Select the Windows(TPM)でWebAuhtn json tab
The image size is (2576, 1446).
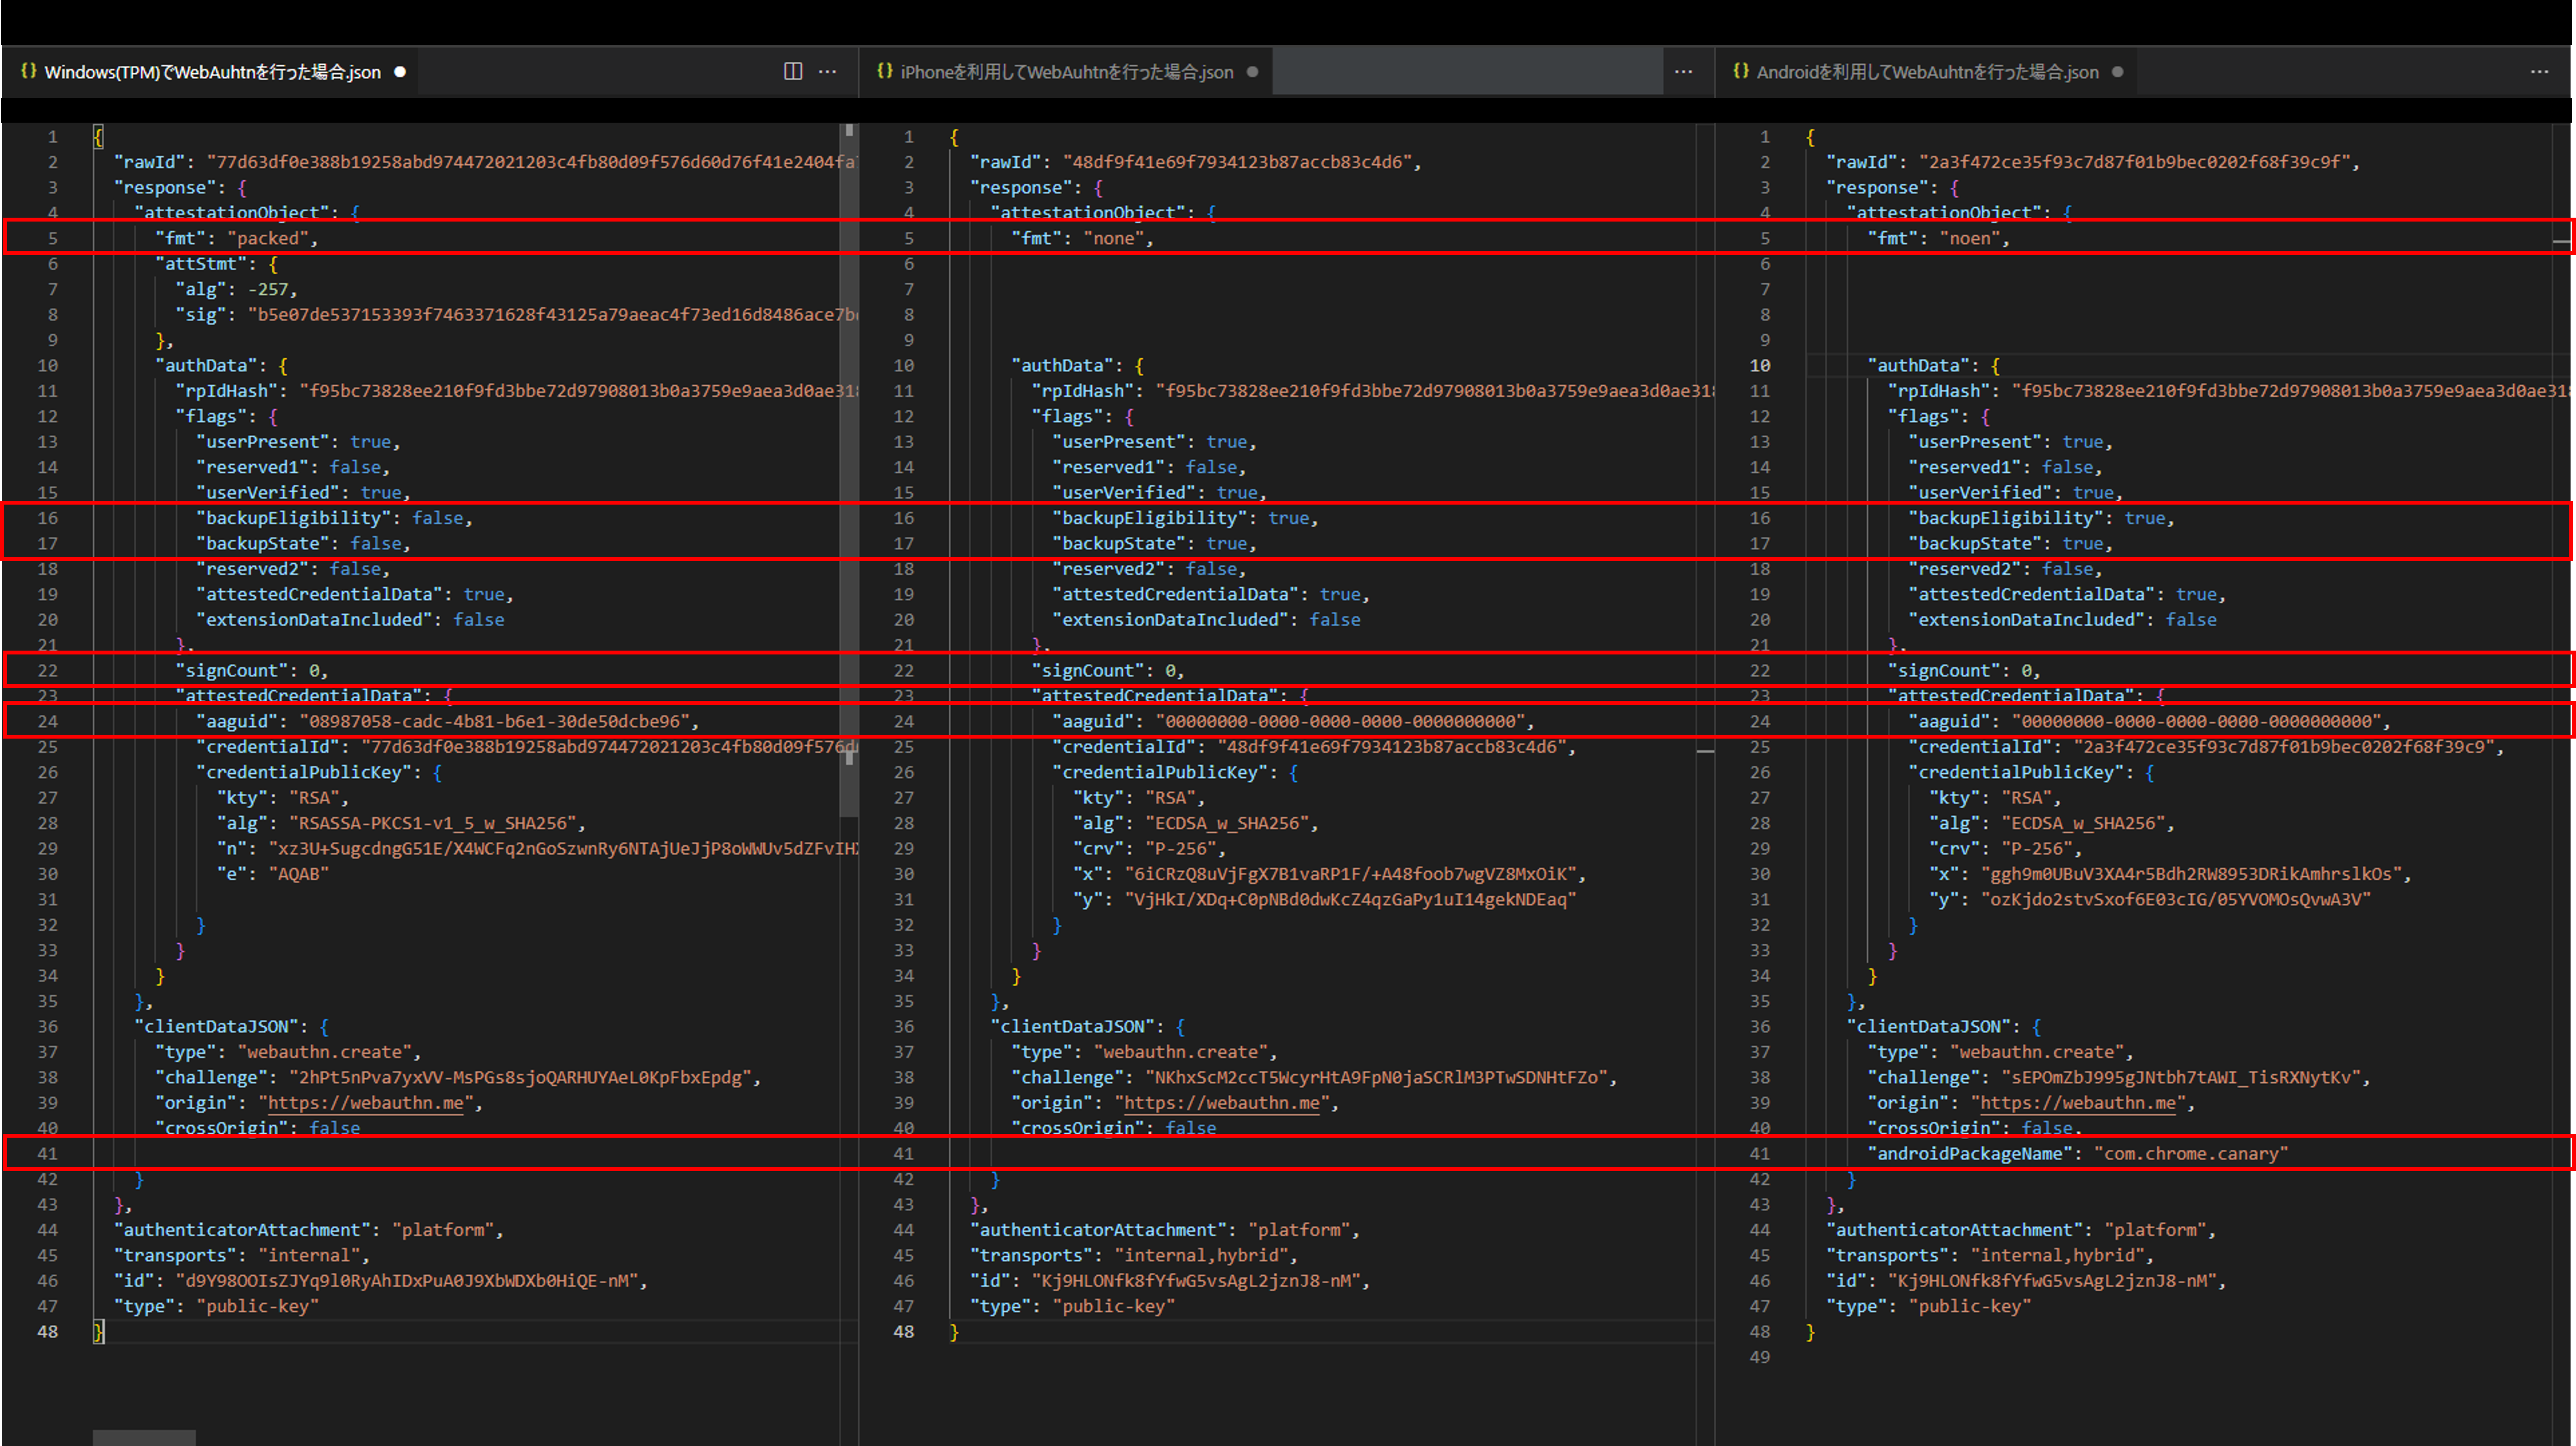212,72
